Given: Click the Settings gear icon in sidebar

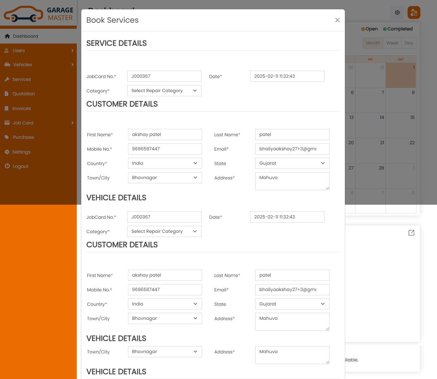Looking at the screenshot, I should [x=7, y=152].
